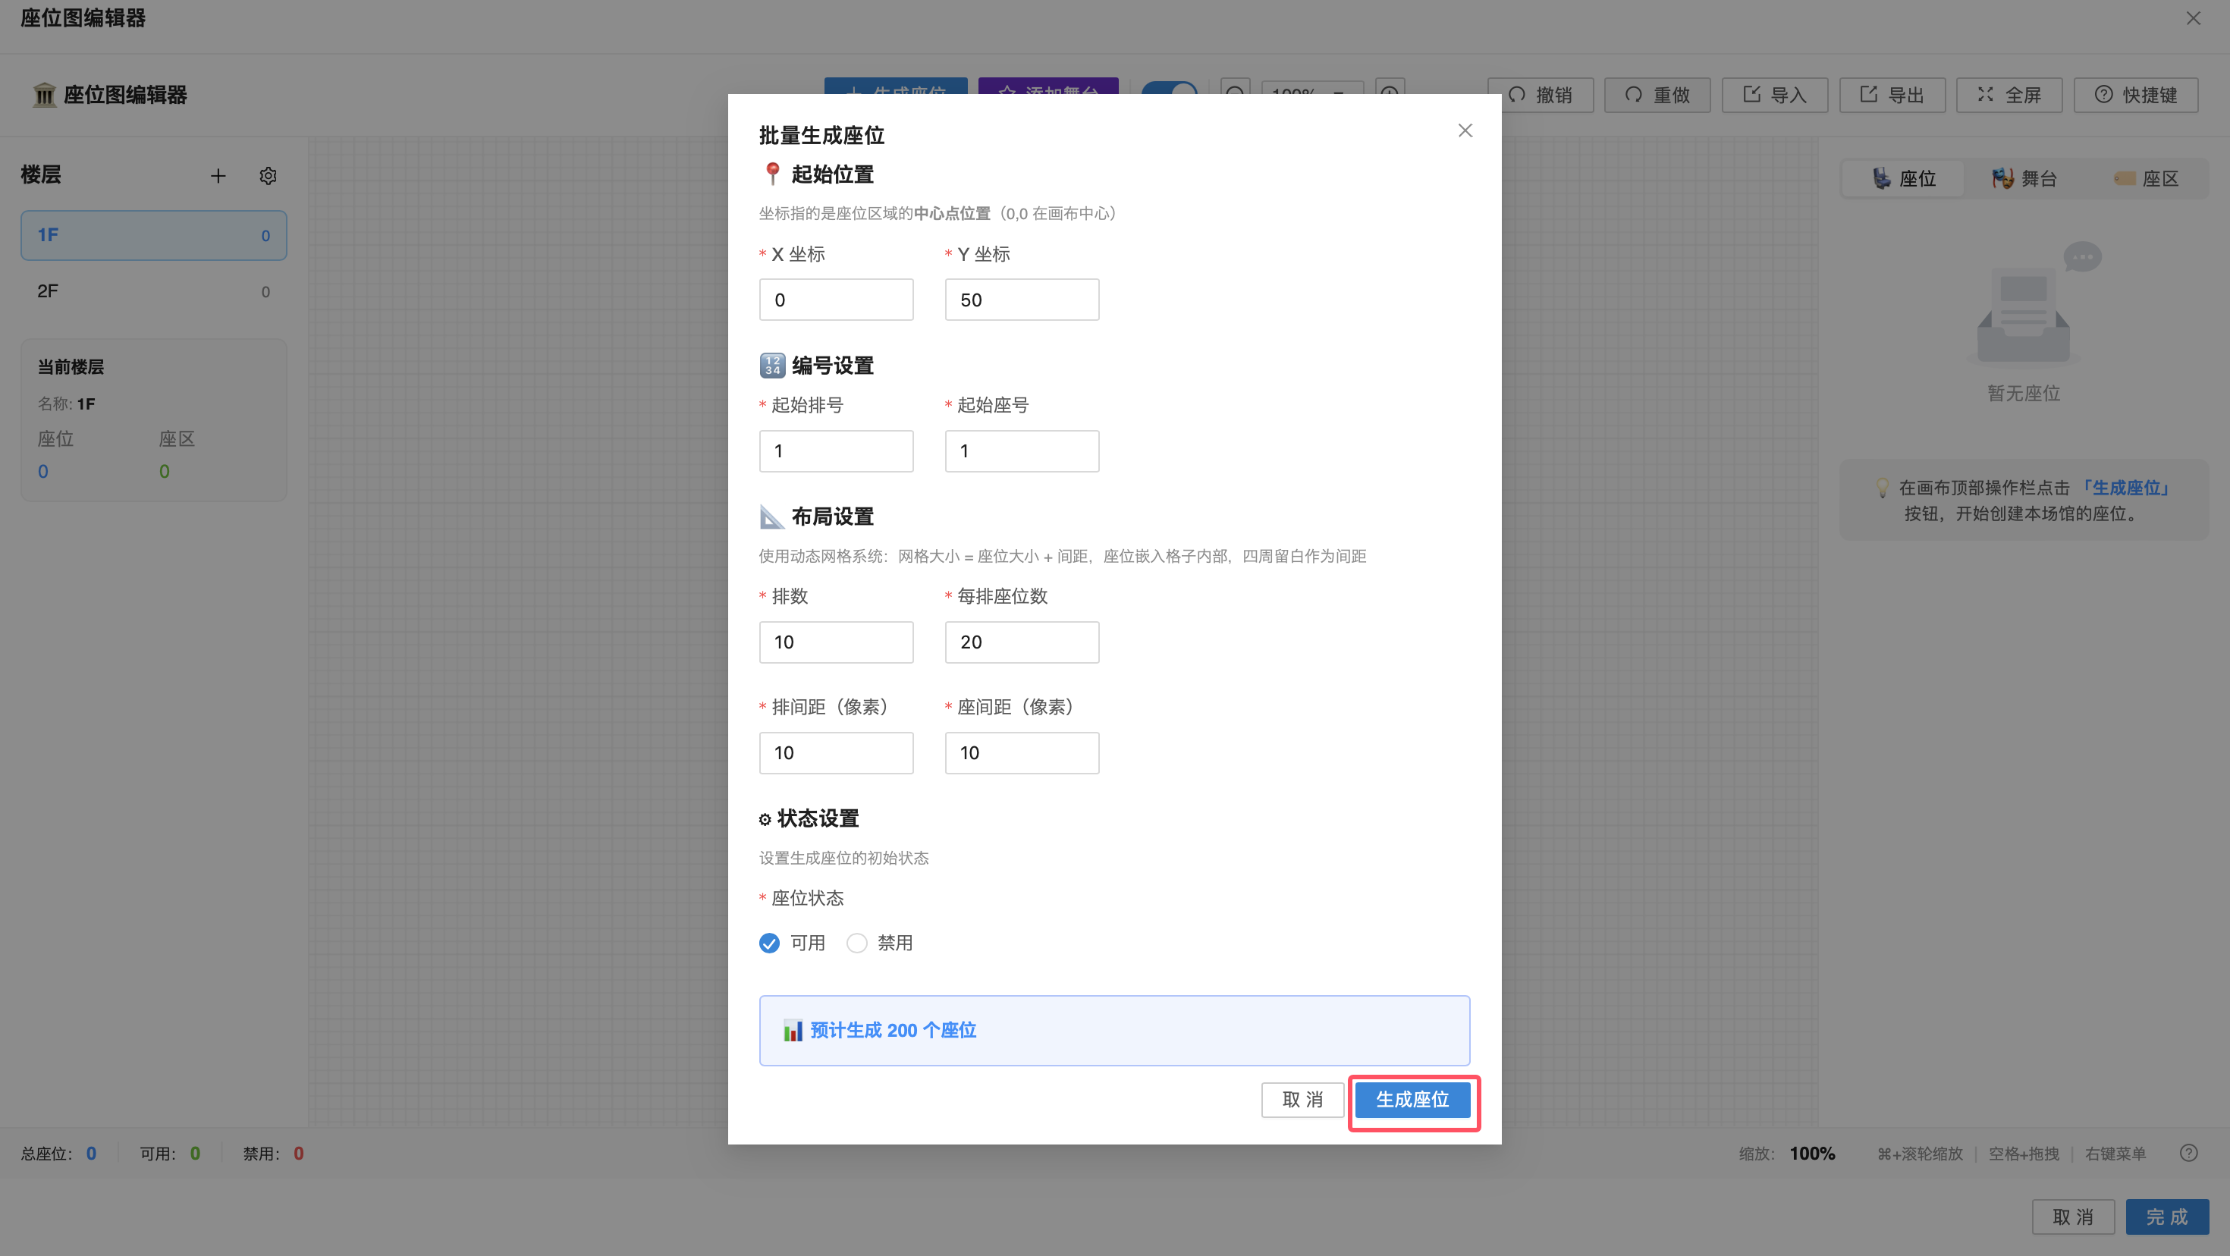This screenshot has width=2230, height=1256.
Task: Select the 禁用 seat status radio
Action: point(856,944)
